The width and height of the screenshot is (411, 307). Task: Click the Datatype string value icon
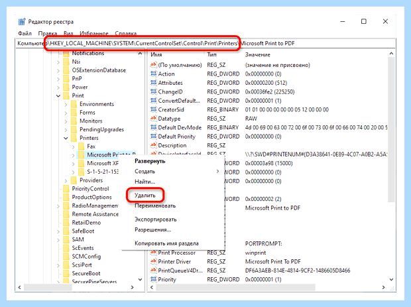pos(153,118)
